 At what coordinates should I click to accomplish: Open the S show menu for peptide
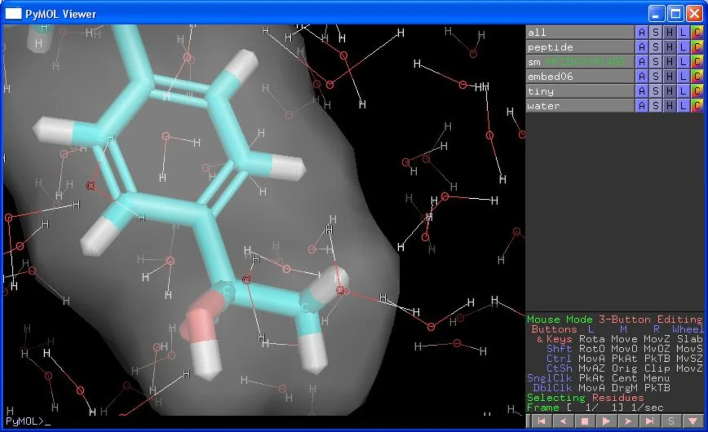click(656, 47)
